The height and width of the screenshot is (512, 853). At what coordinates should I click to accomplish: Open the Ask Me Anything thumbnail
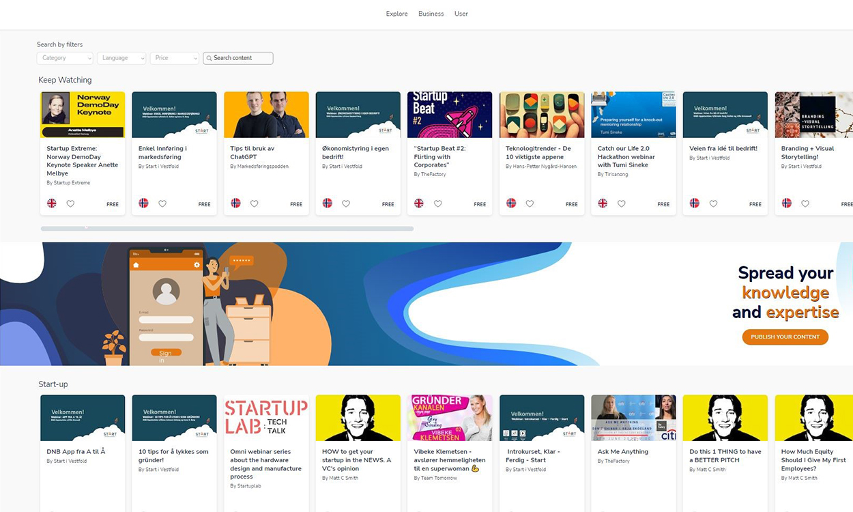pos(633,418)
